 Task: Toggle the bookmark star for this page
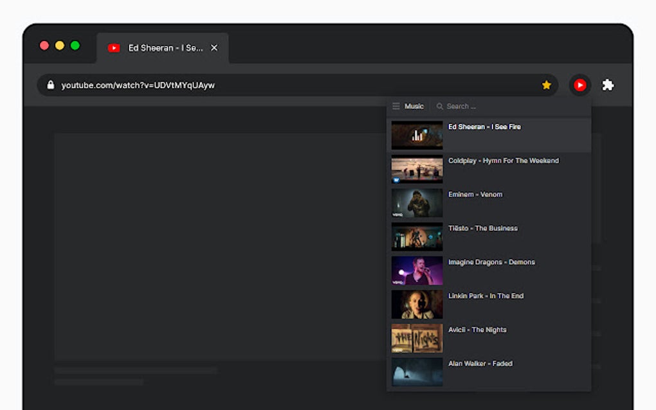pyautogui.click(x=546, y=84)
